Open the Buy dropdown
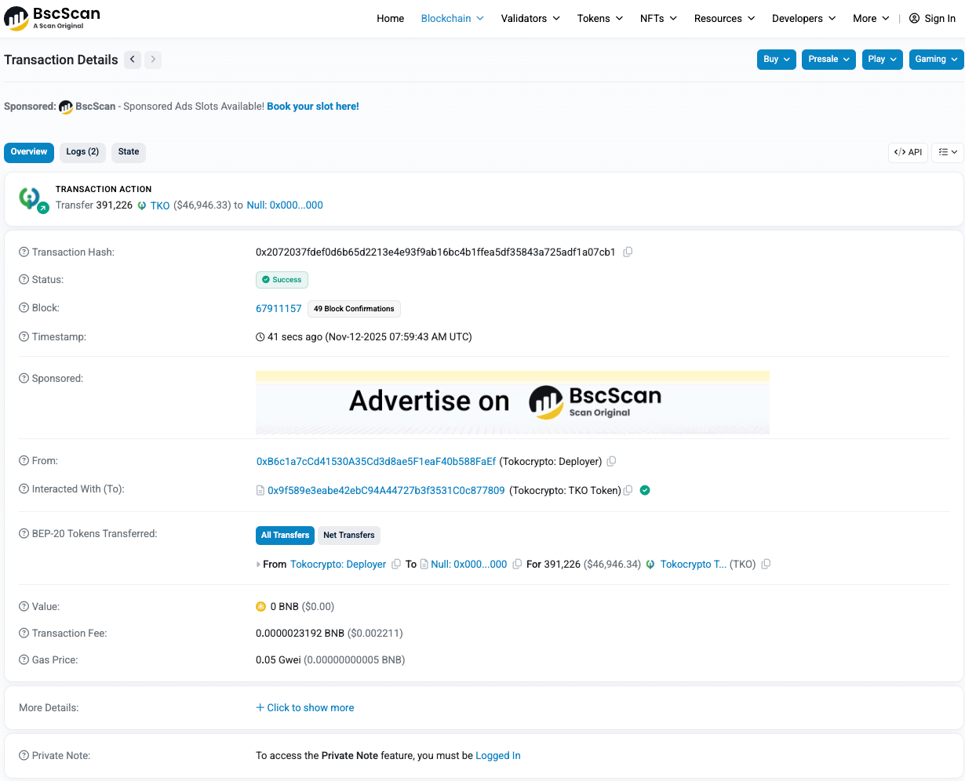 coord(776,60)
